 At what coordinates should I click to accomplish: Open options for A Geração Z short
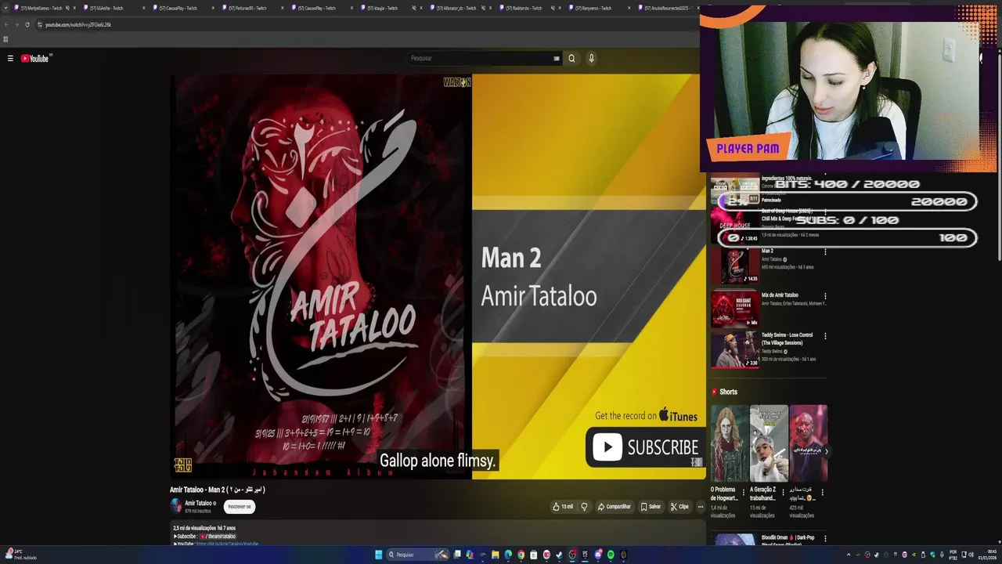(783, 493)
